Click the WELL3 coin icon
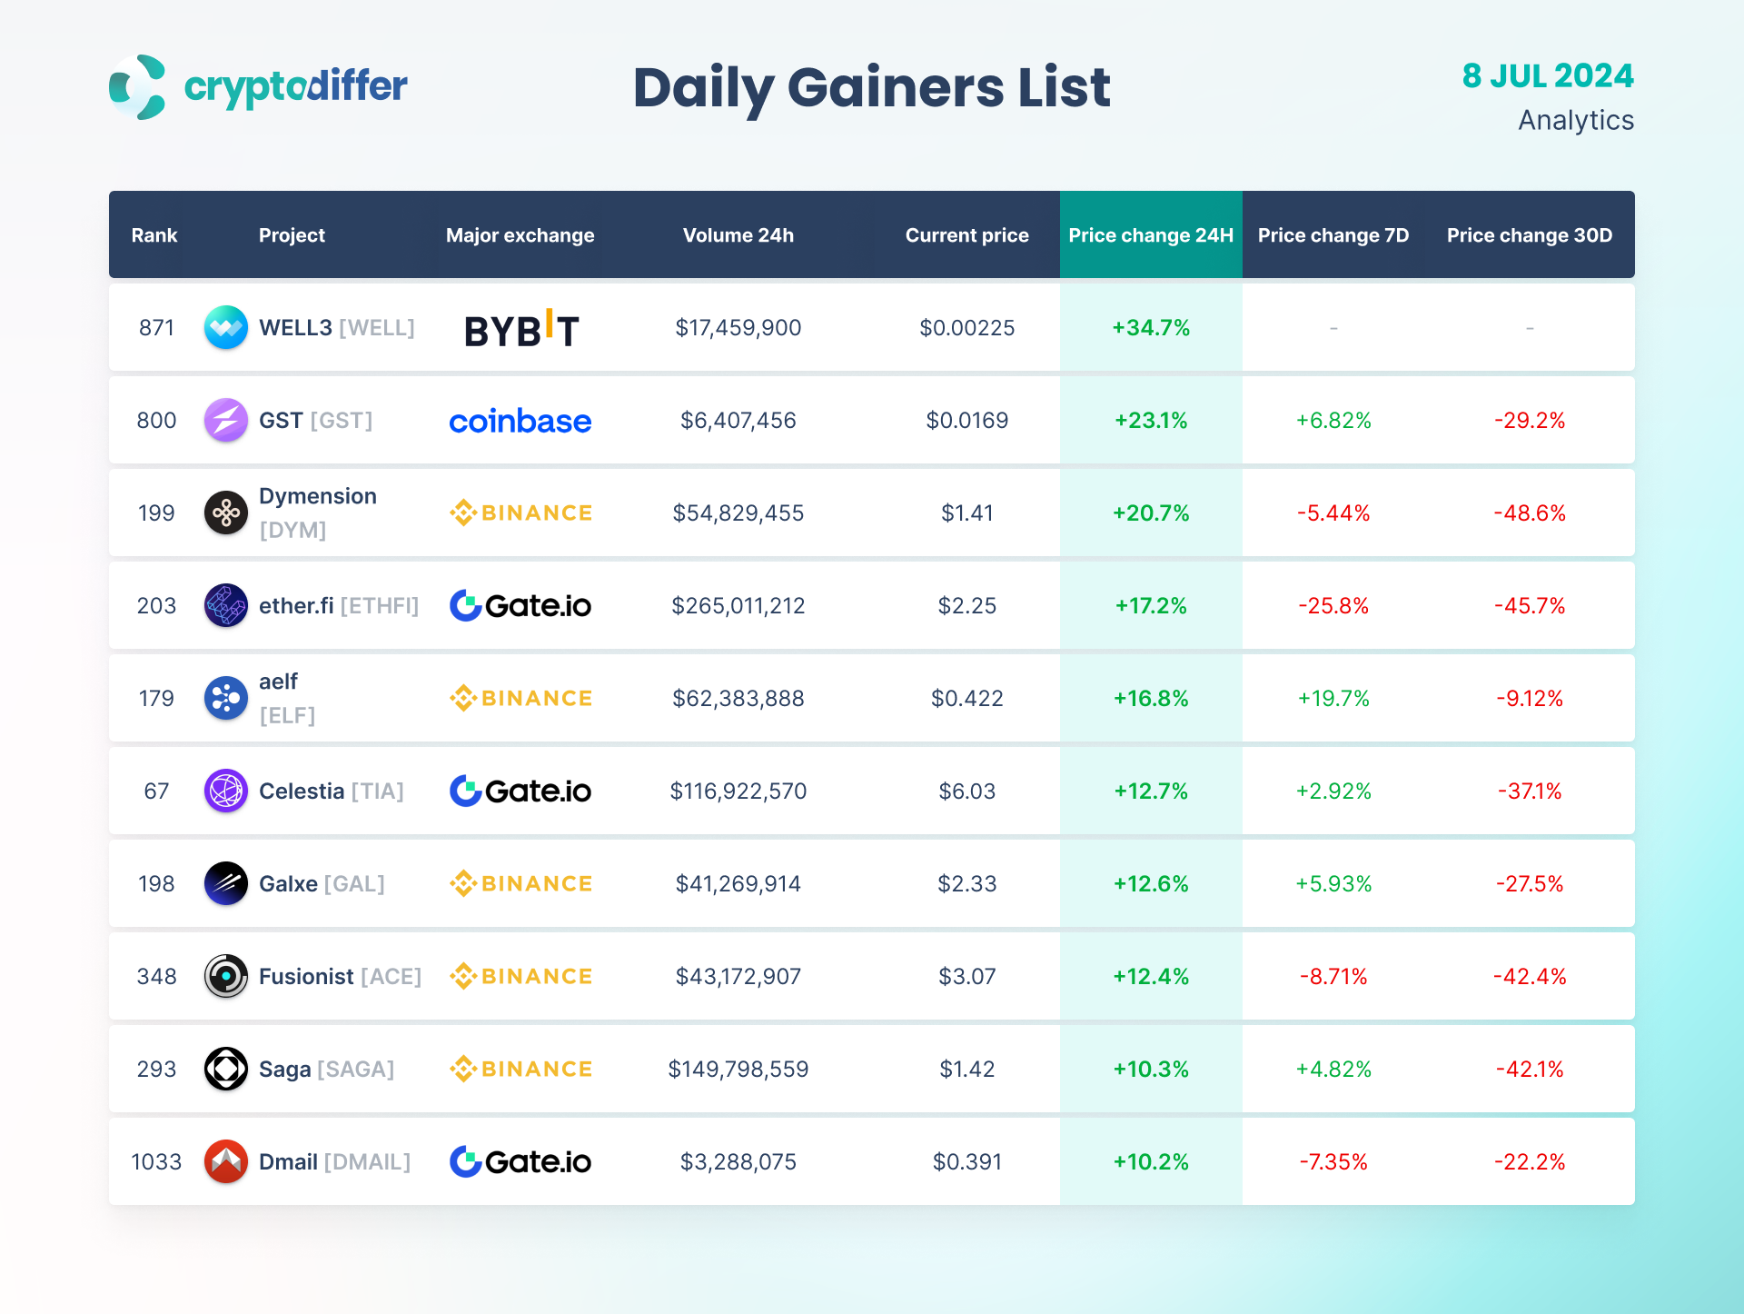Screen dimensions: 1744x1314 [225, 327]
